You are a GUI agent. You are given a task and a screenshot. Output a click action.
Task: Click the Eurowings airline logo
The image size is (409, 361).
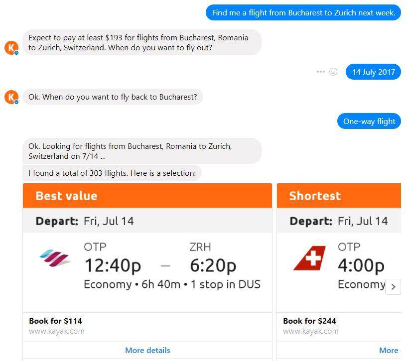coord(55,258)
